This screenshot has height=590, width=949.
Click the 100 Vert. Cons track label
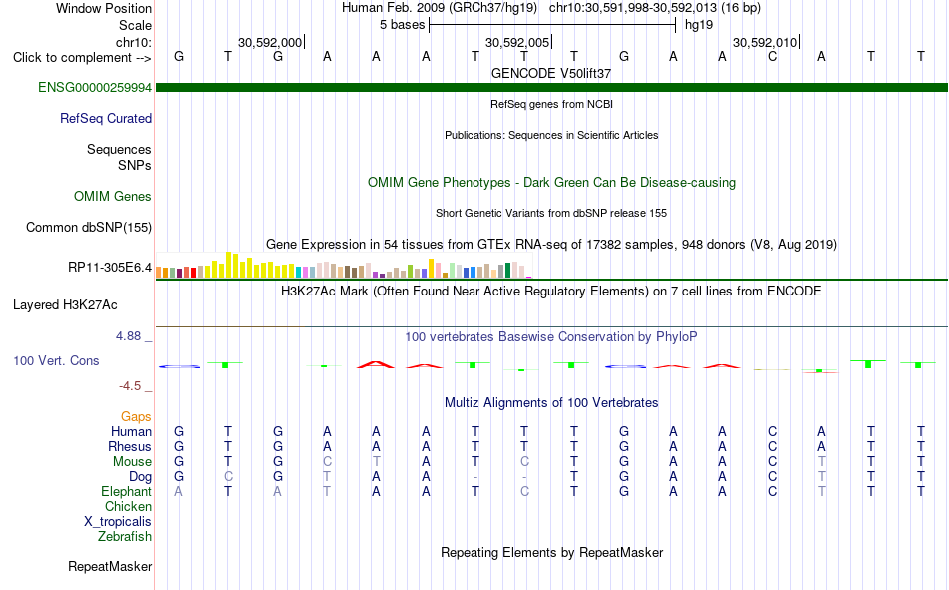(x=56, y=360)
